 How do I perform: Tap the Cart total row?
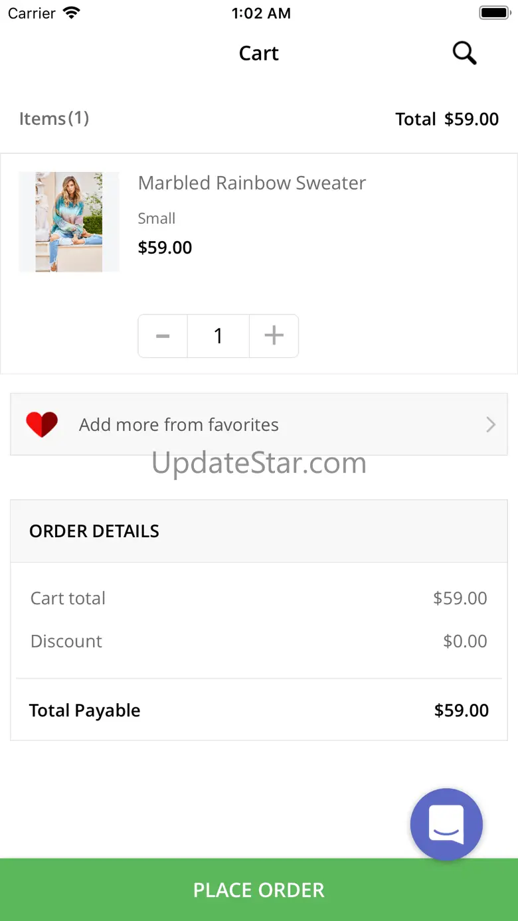[x=258, y=598]
